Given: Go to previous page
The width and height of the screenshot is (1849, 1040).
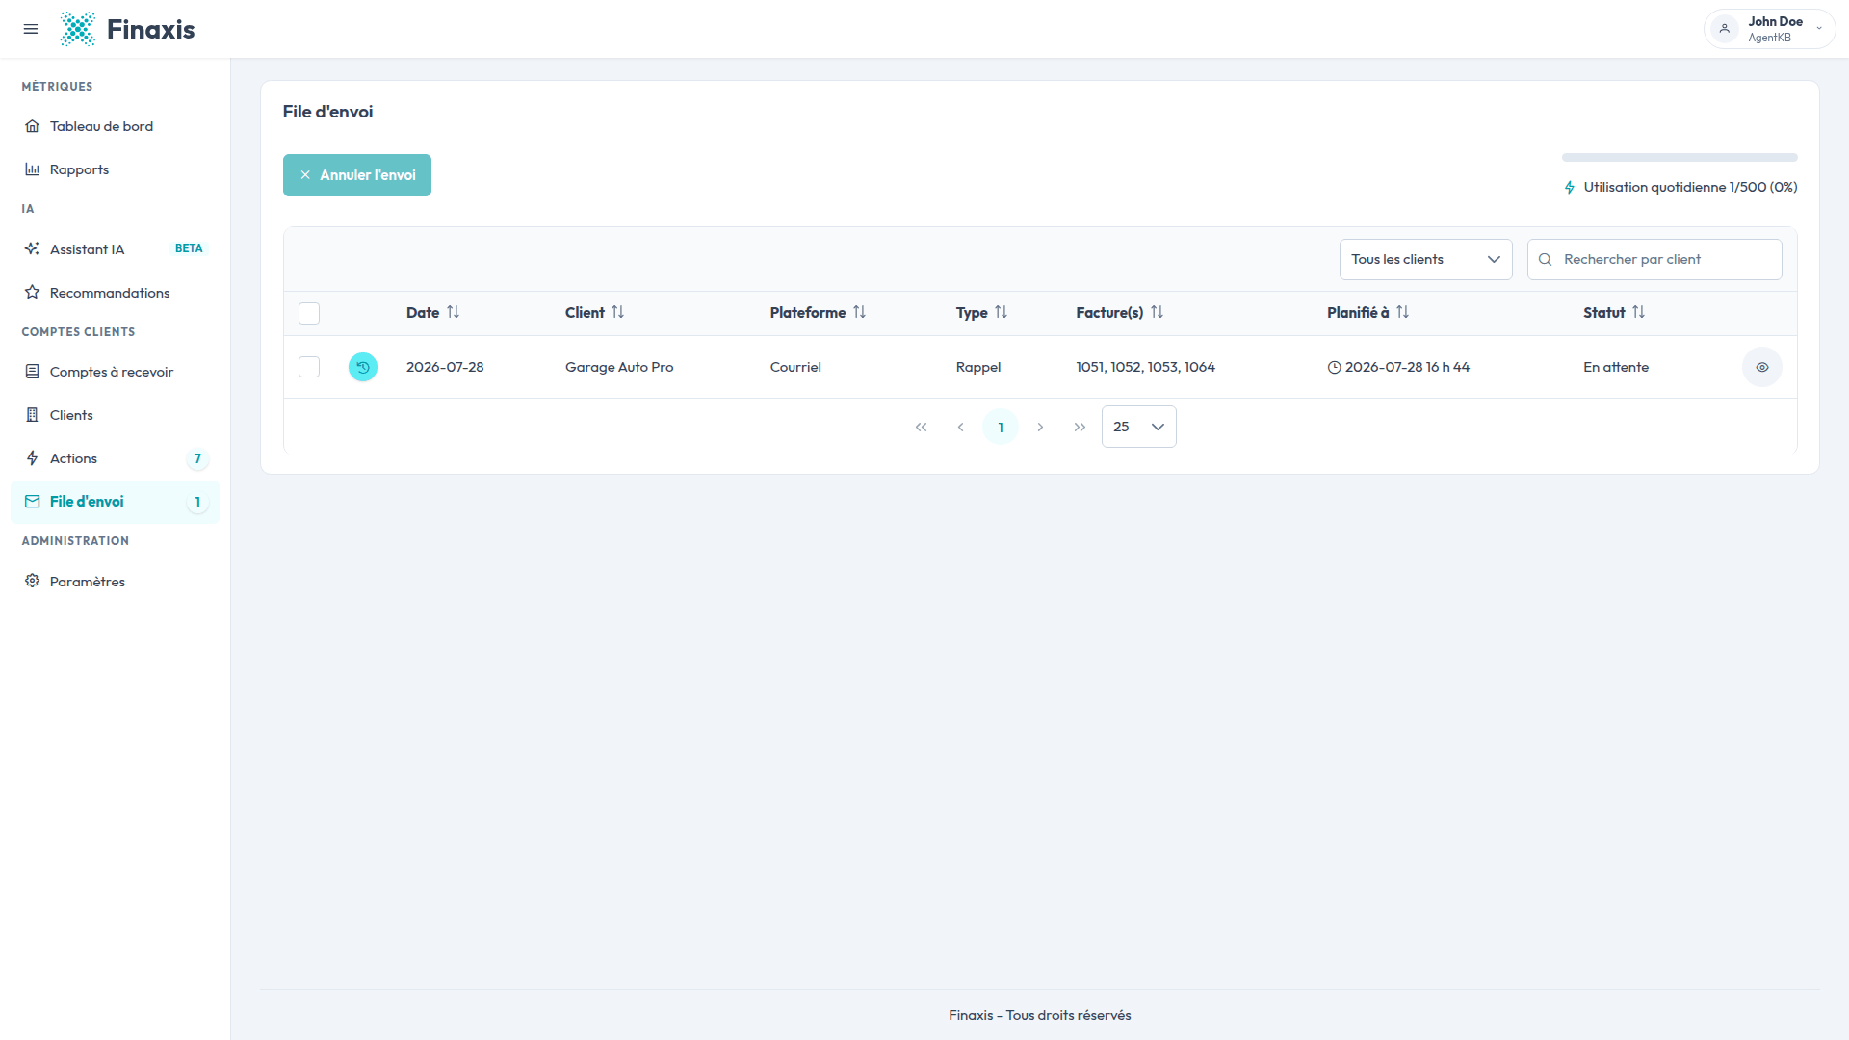Looking at the screenshot, I should coord(961,427).
